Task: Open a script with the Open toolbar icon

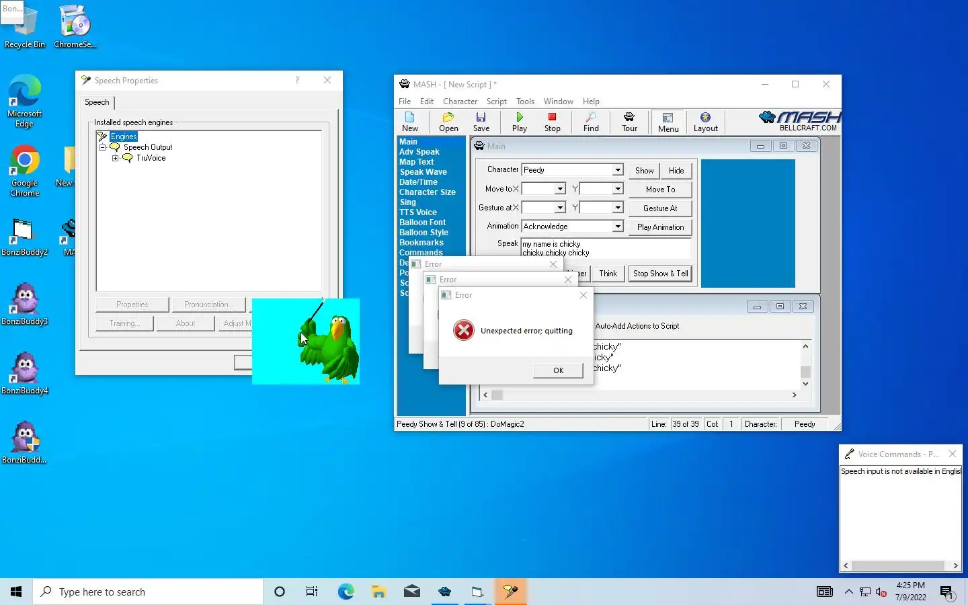Action: pos(448,122)
